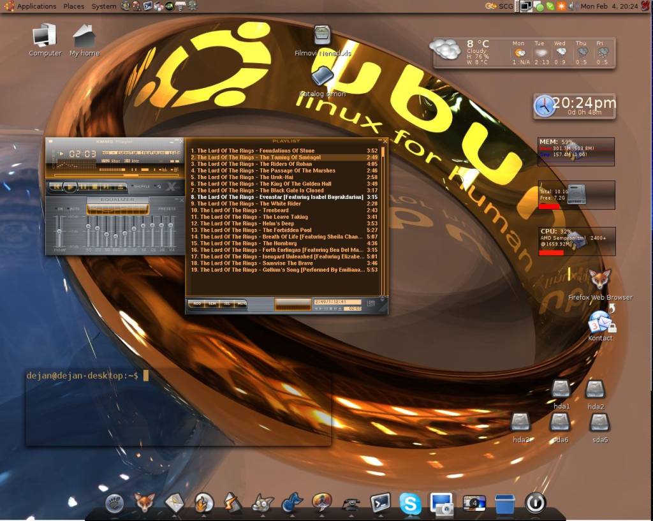Open the Computer desktop icon
Viewport: 653px width, 521px height.
pyautogui.click(x=45, y=40)
